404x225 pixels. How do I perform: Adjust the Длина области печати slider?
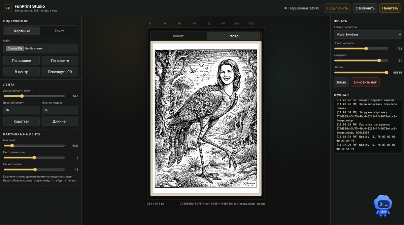point(34,96)
